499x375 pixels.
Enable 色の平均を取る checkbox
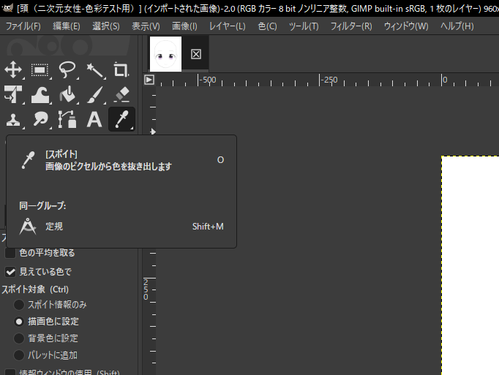(10, 253)
